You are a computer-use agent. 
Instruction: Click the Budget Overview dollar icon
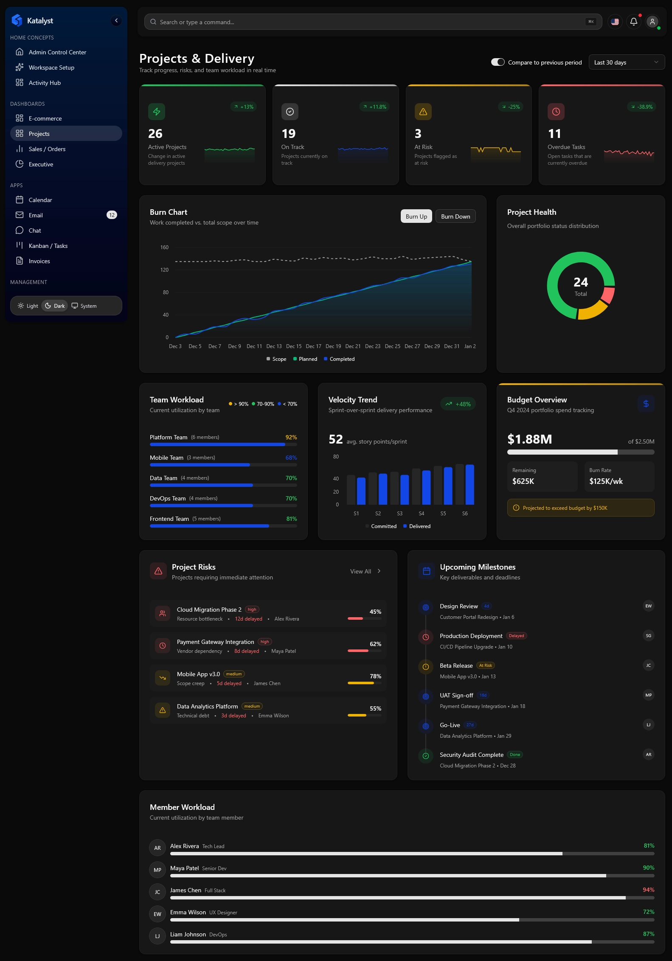(645, 404)
